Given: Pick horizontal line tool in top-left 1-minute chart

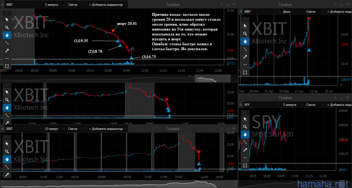Looking at the screenshot, I should click(7, 58).
